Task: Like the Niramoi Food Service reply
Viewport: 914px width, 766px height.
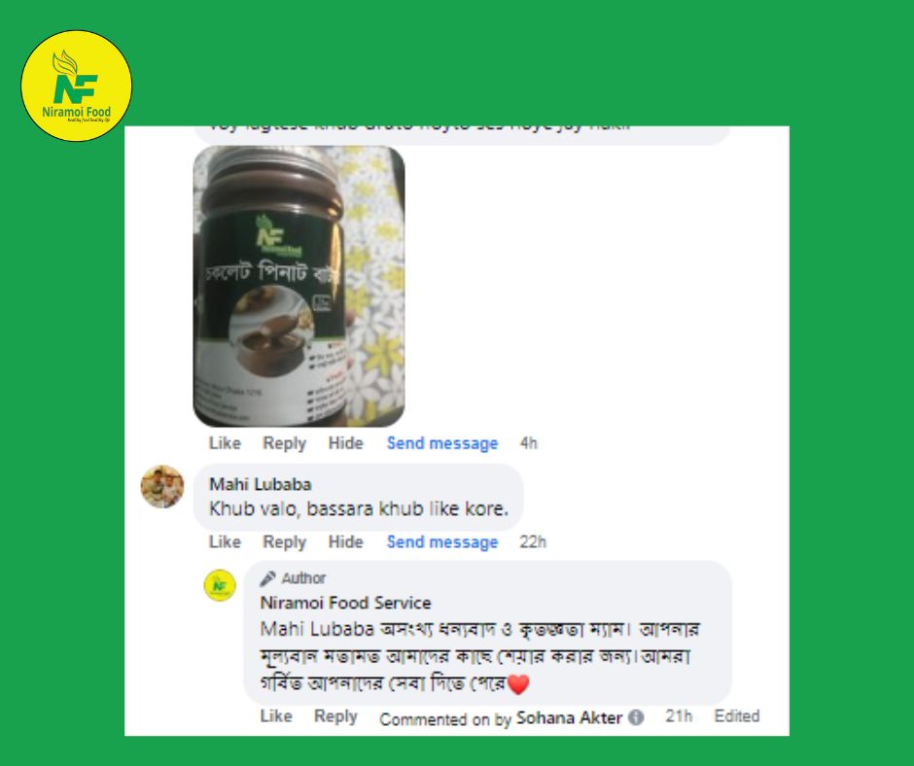Action: point(276,715)
